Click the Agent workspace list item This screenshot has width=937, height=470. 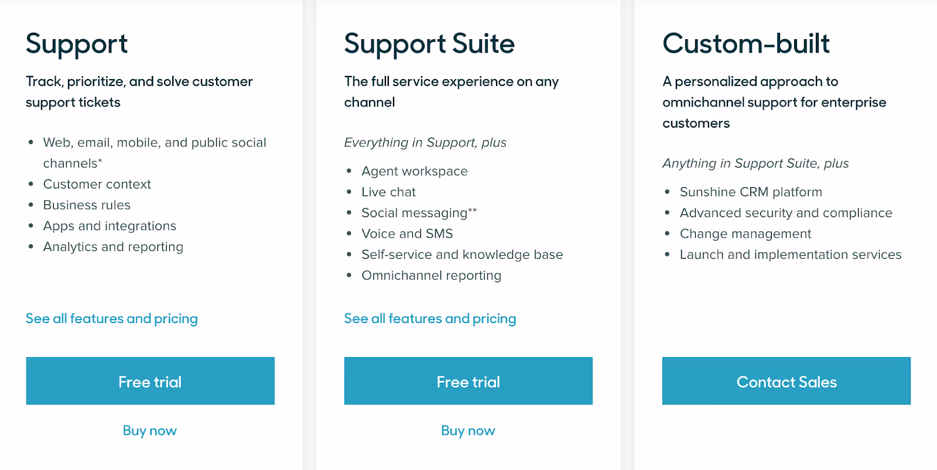tap(414, 171)
